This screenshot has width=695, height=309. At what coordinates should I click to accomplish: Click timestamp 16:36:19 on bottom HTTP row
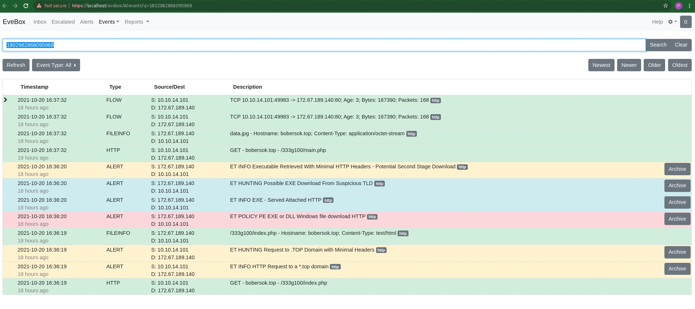pyautogui.click(x=42, y=283)
